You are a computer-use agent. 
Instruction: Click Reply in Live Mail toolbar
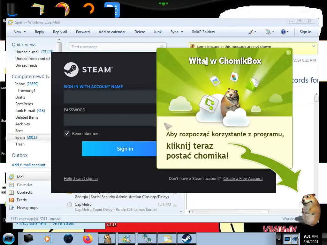39,32
